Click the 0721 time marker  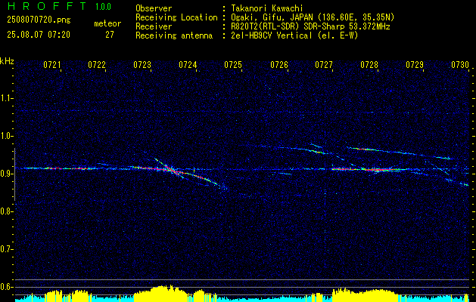click(x=52, y=65)
